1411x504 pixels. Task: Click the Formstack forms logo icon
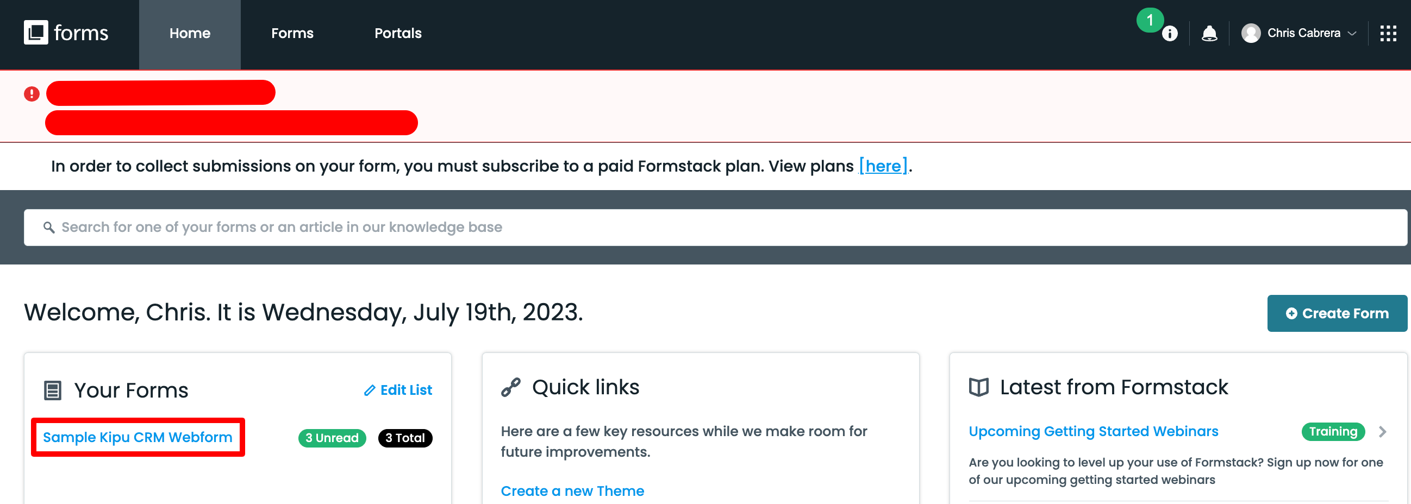(36, 33)
